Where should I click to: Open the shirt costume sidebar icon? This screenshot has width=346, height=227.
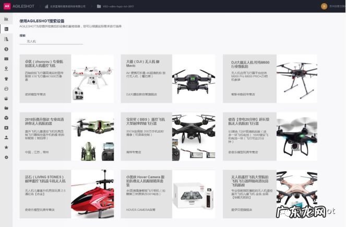pos(6,79)
